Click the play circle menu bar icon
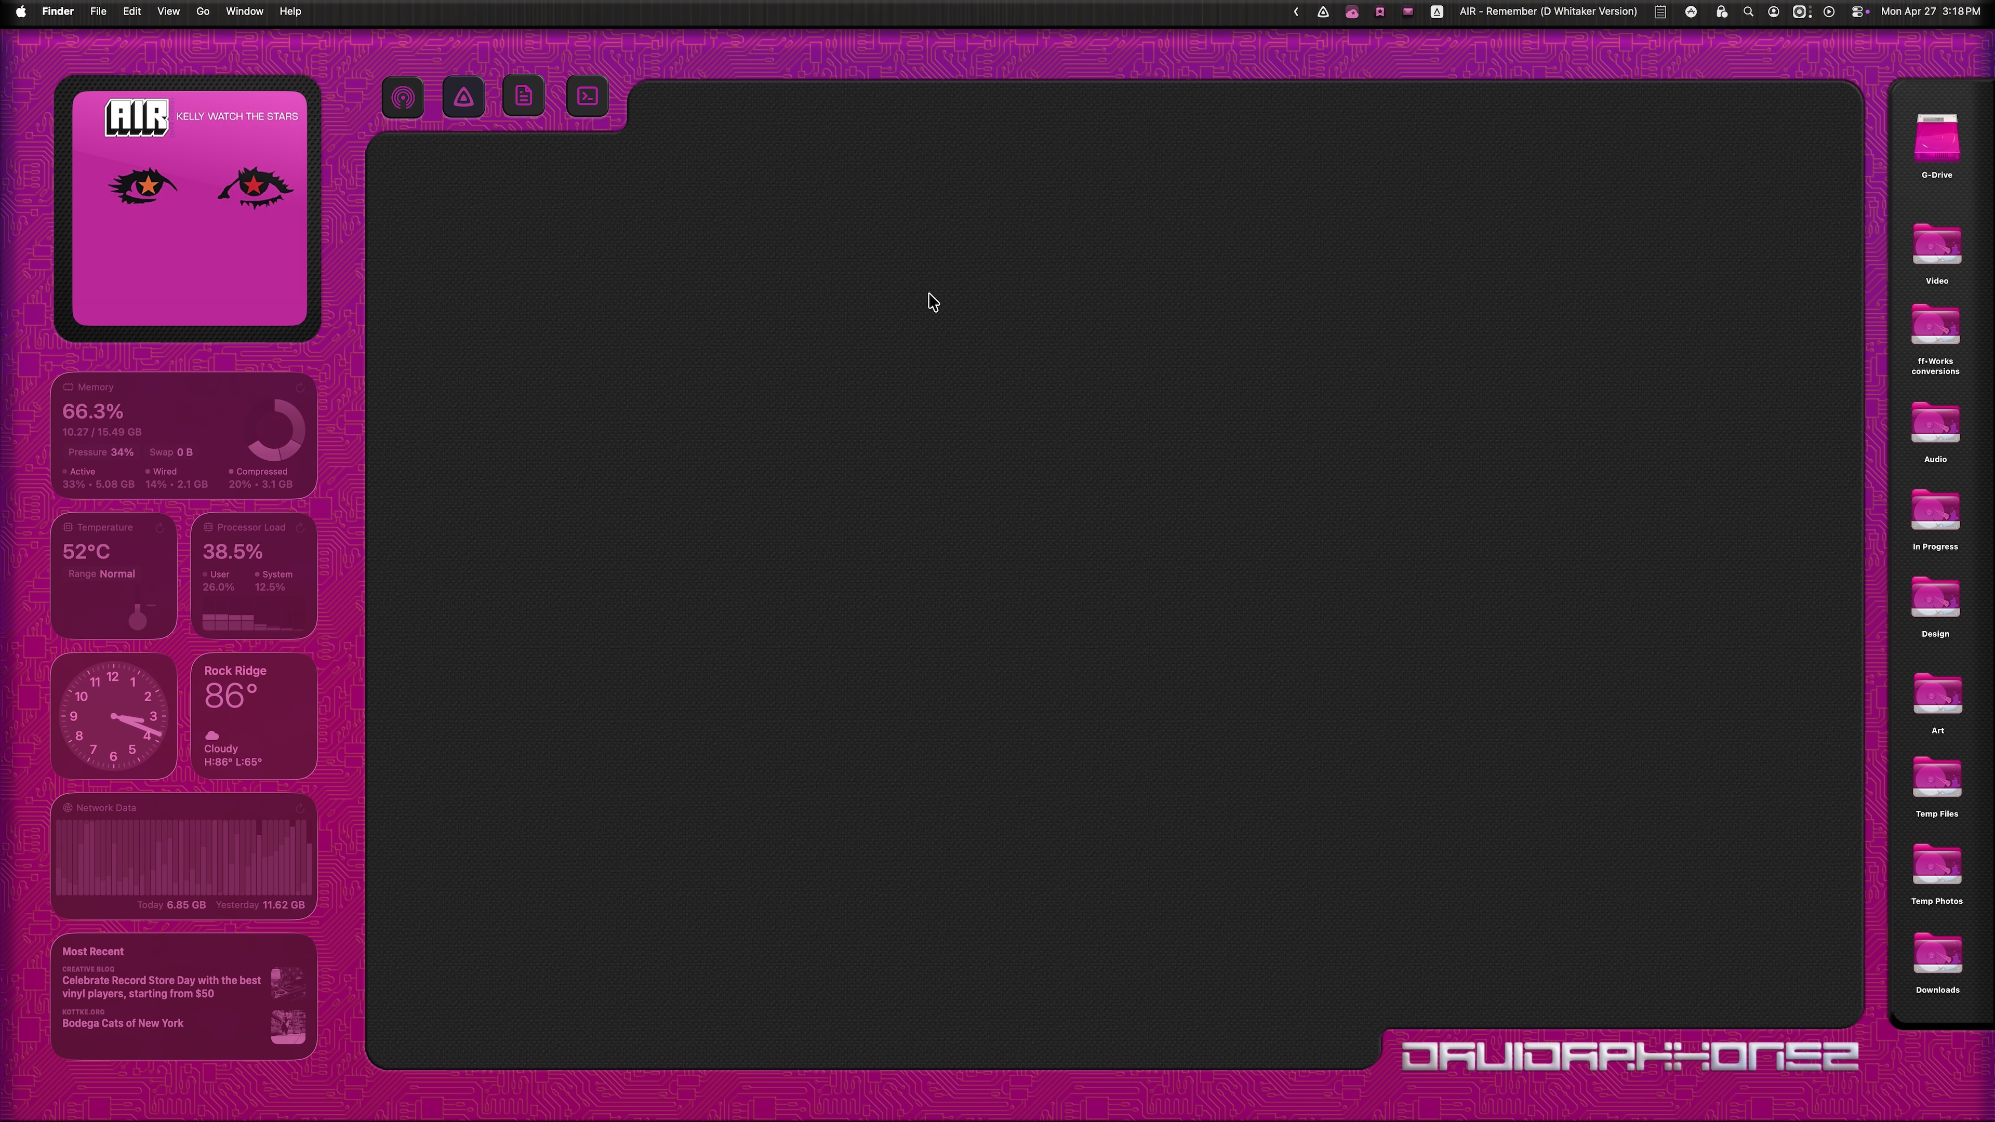This screenshot has height=1122, width=1995. (1829, 11)
